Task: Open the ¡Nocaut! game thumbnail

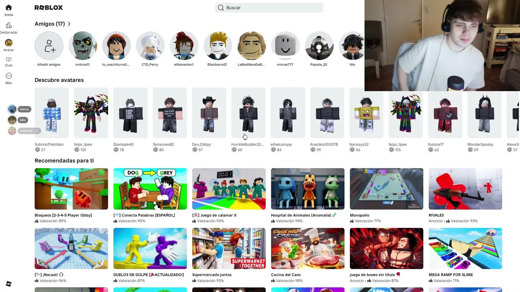Action: pos(71,248)
